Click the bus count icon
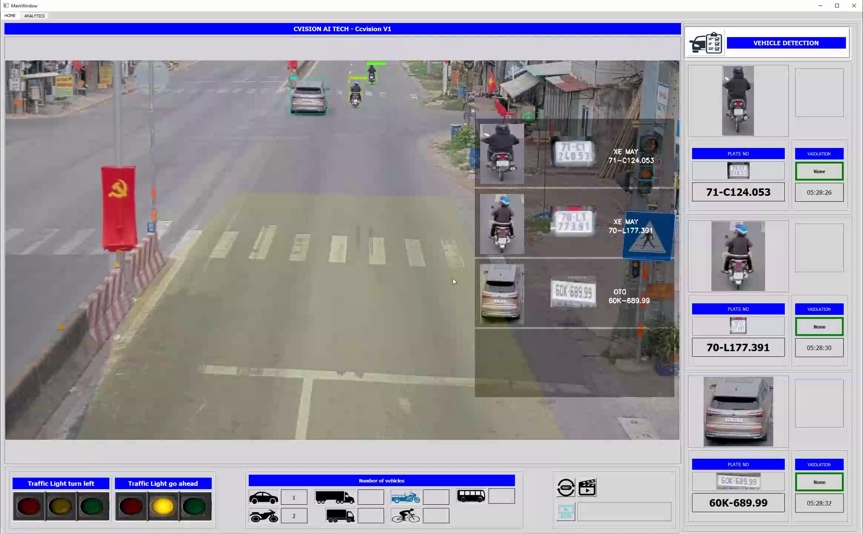 pos(471,496)
